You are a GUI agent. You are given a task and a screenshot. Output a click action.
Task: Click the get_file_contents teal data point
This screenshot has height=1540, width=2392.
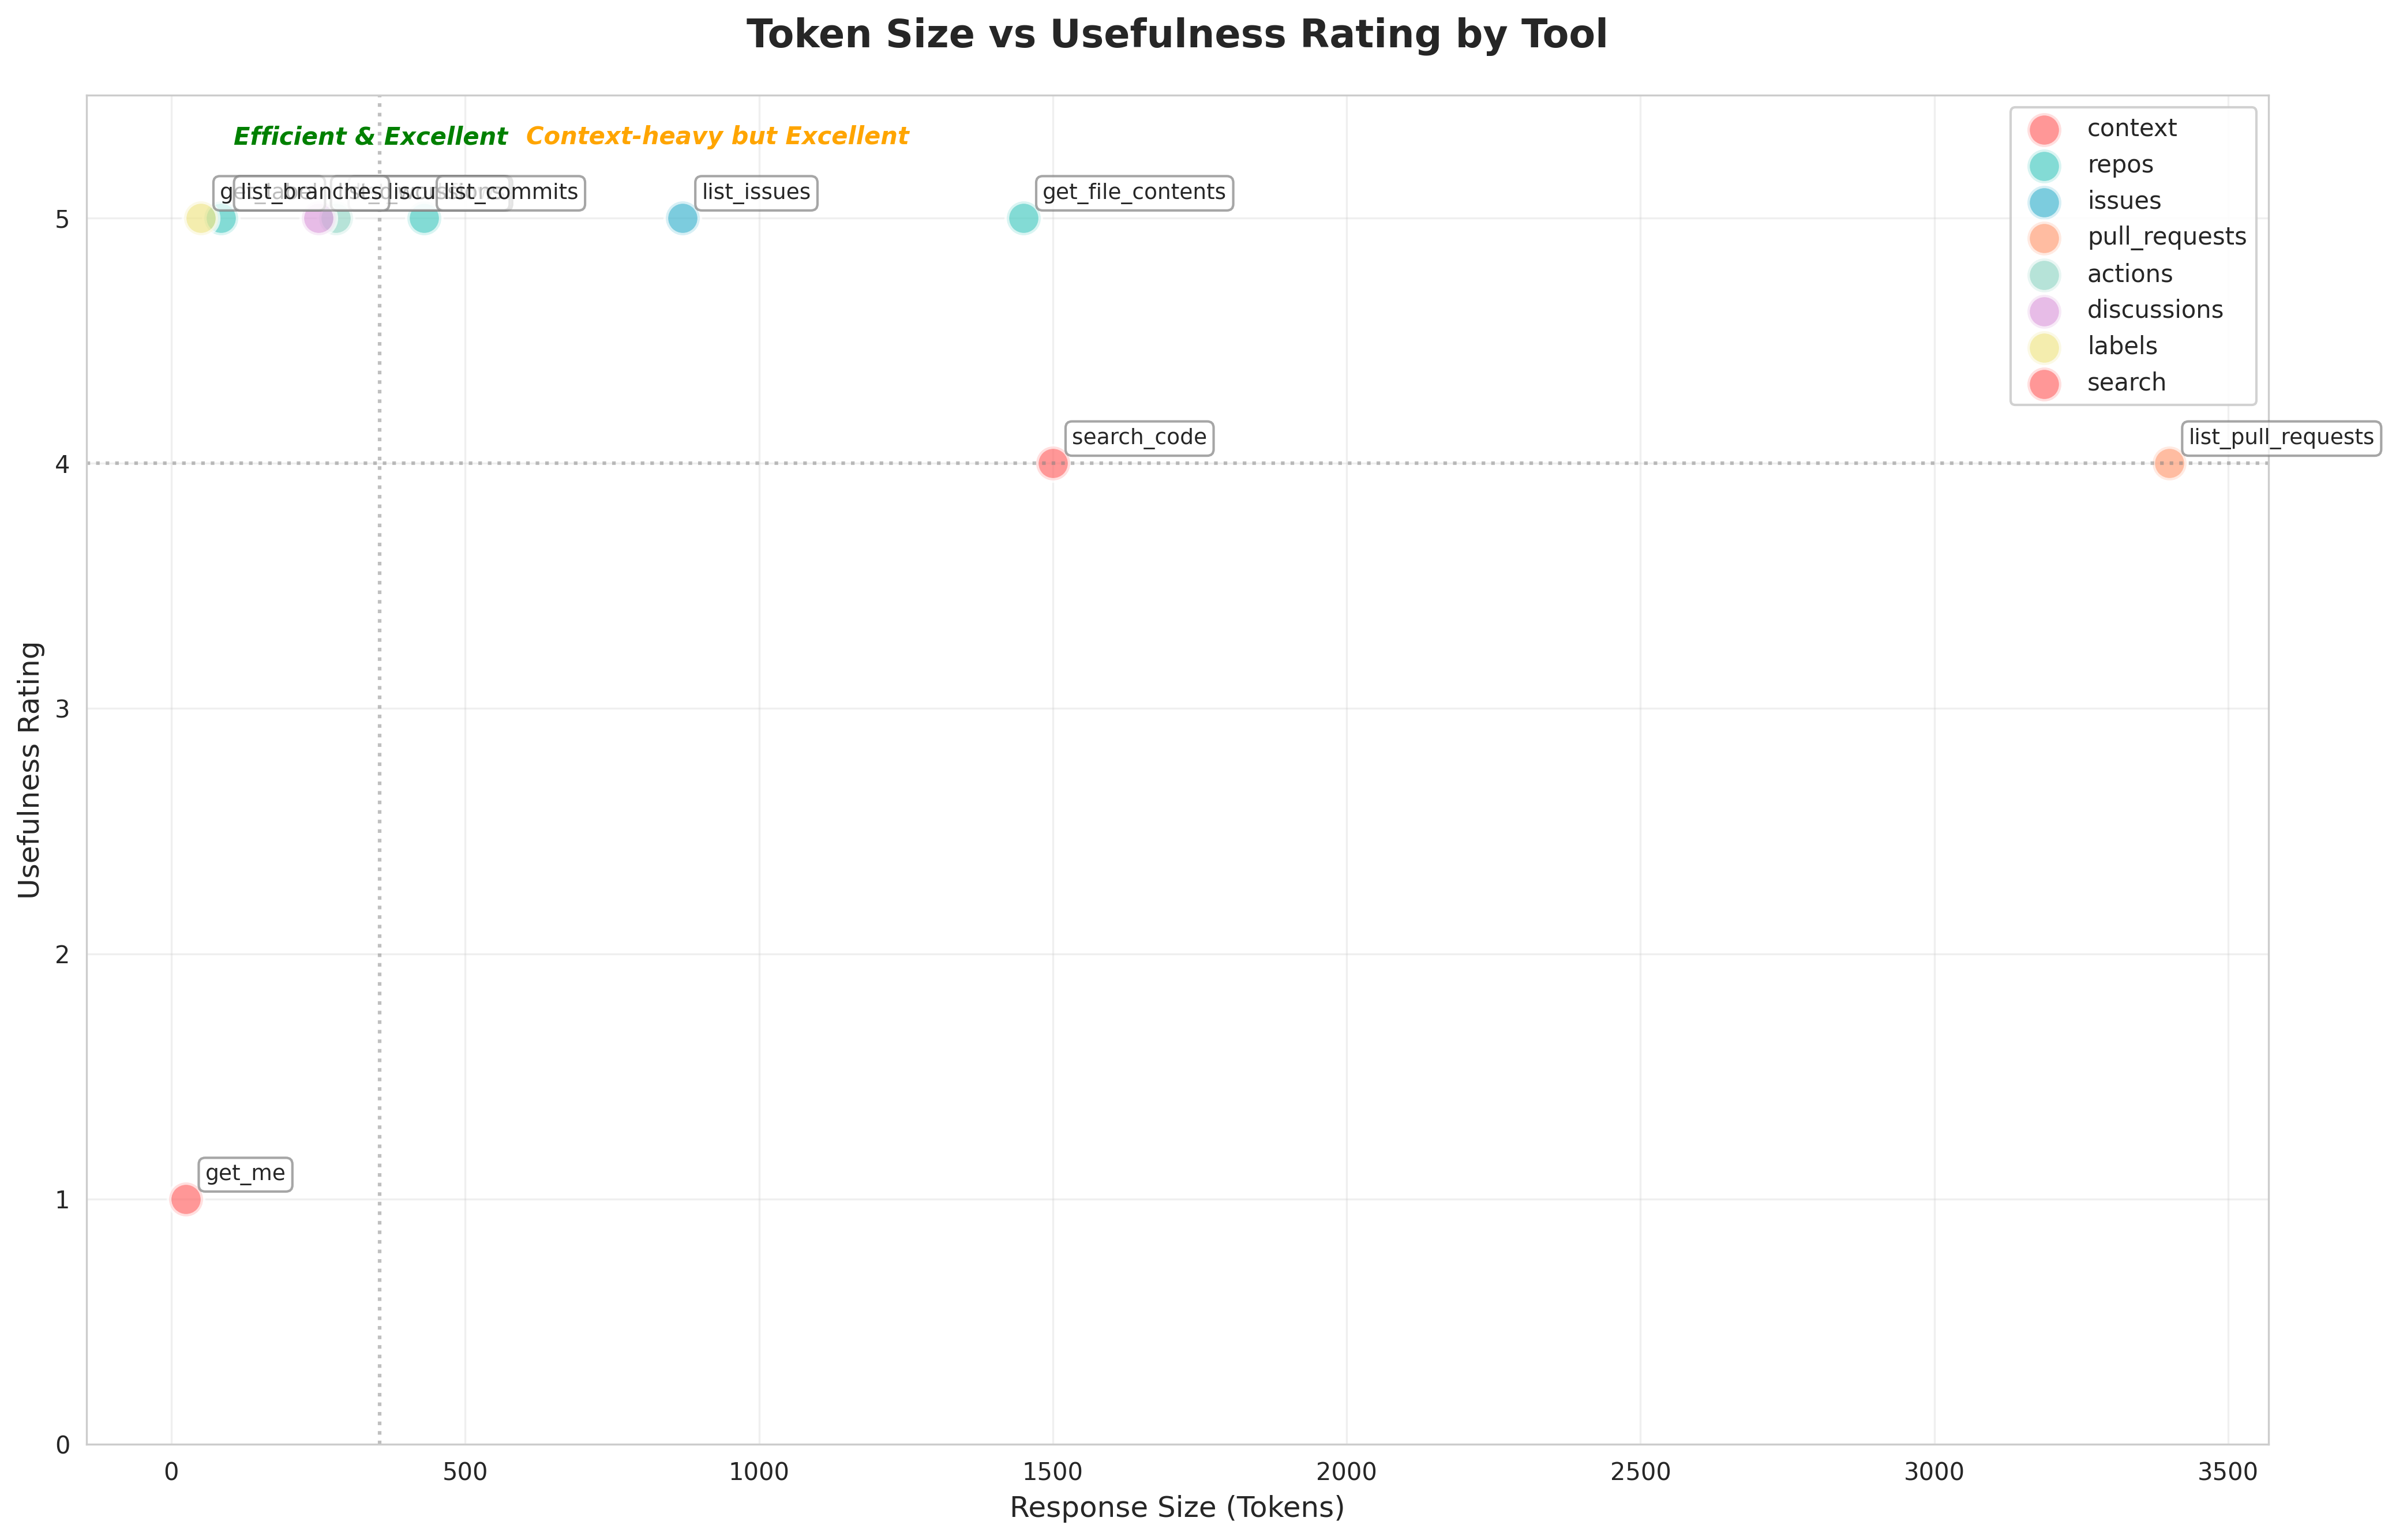coord(1023,218)
